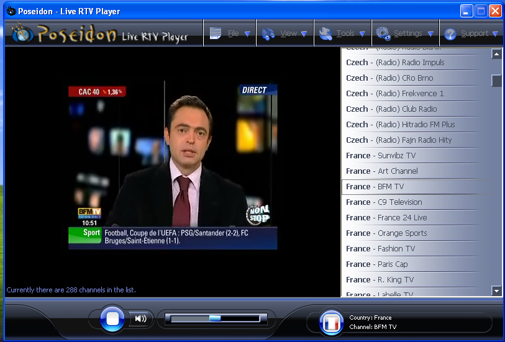Open the File menu
This screenshot has width=505, height=342.
click(230, 33)
